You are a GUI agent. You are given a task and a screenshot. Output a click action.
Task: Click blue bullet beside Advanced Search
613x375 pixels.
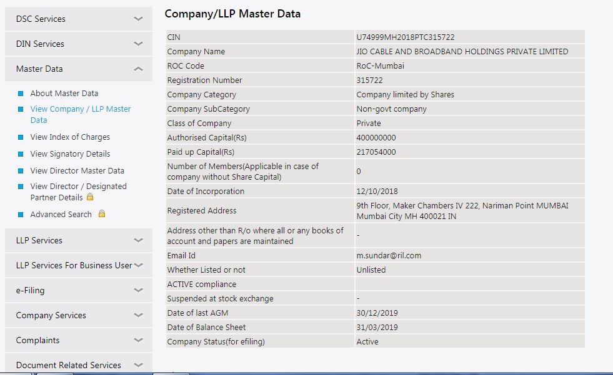(x=21, y=214)
